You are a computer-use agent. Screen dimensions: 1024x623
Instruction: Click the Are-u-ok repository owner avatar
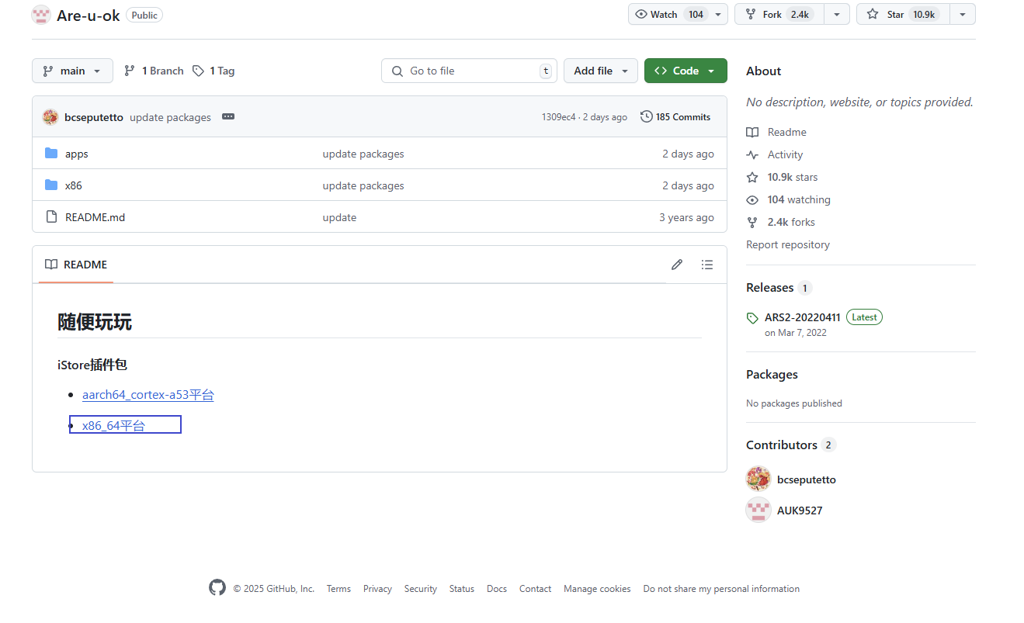coord(41,15)
